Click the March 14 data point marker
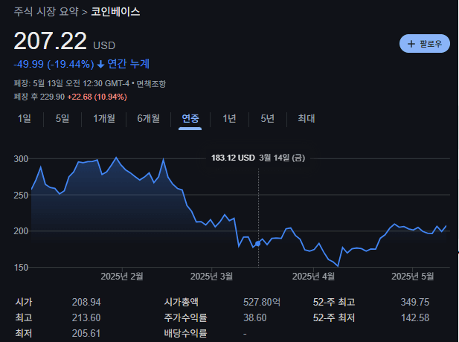The width and height of the screenshot is (459, 342). coord(258,244)
